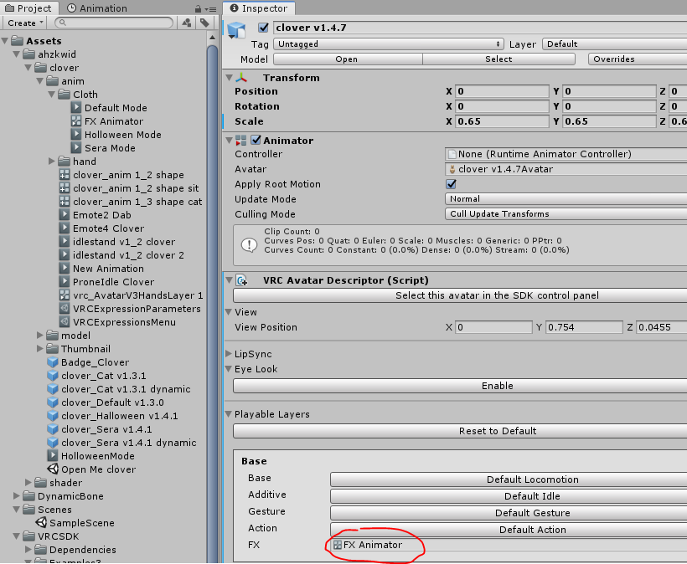687x564 pixels.
Task: Click the Badge_Clover prefab cube icon
Action: 53,362
